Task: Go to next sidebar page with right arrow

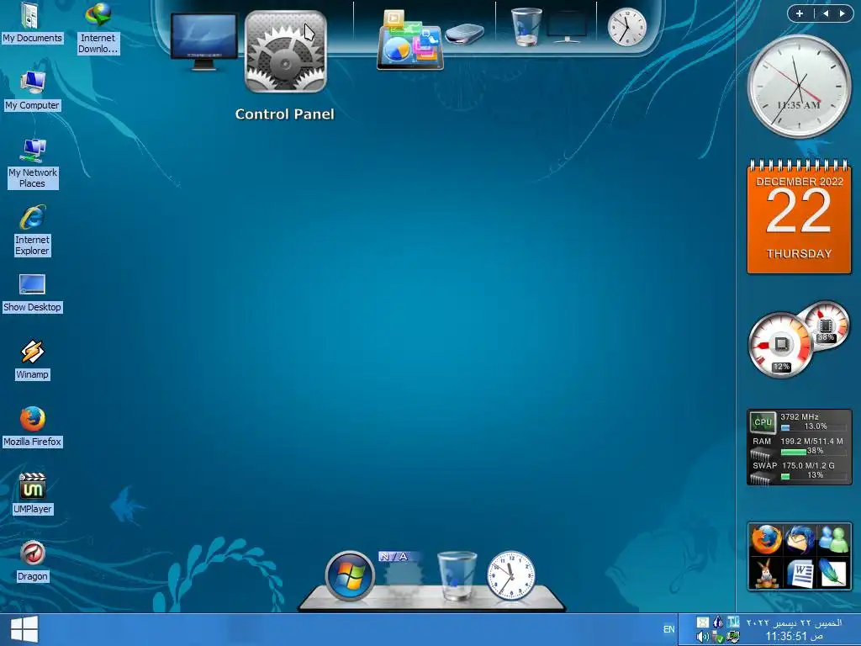Action: coord(842,13)
